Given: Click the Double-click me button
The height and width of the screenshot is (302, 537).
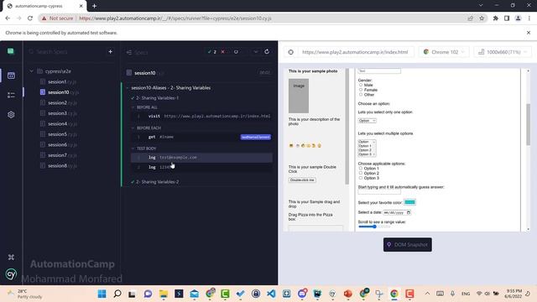Looking at the screenshot, I should [302, 180].
